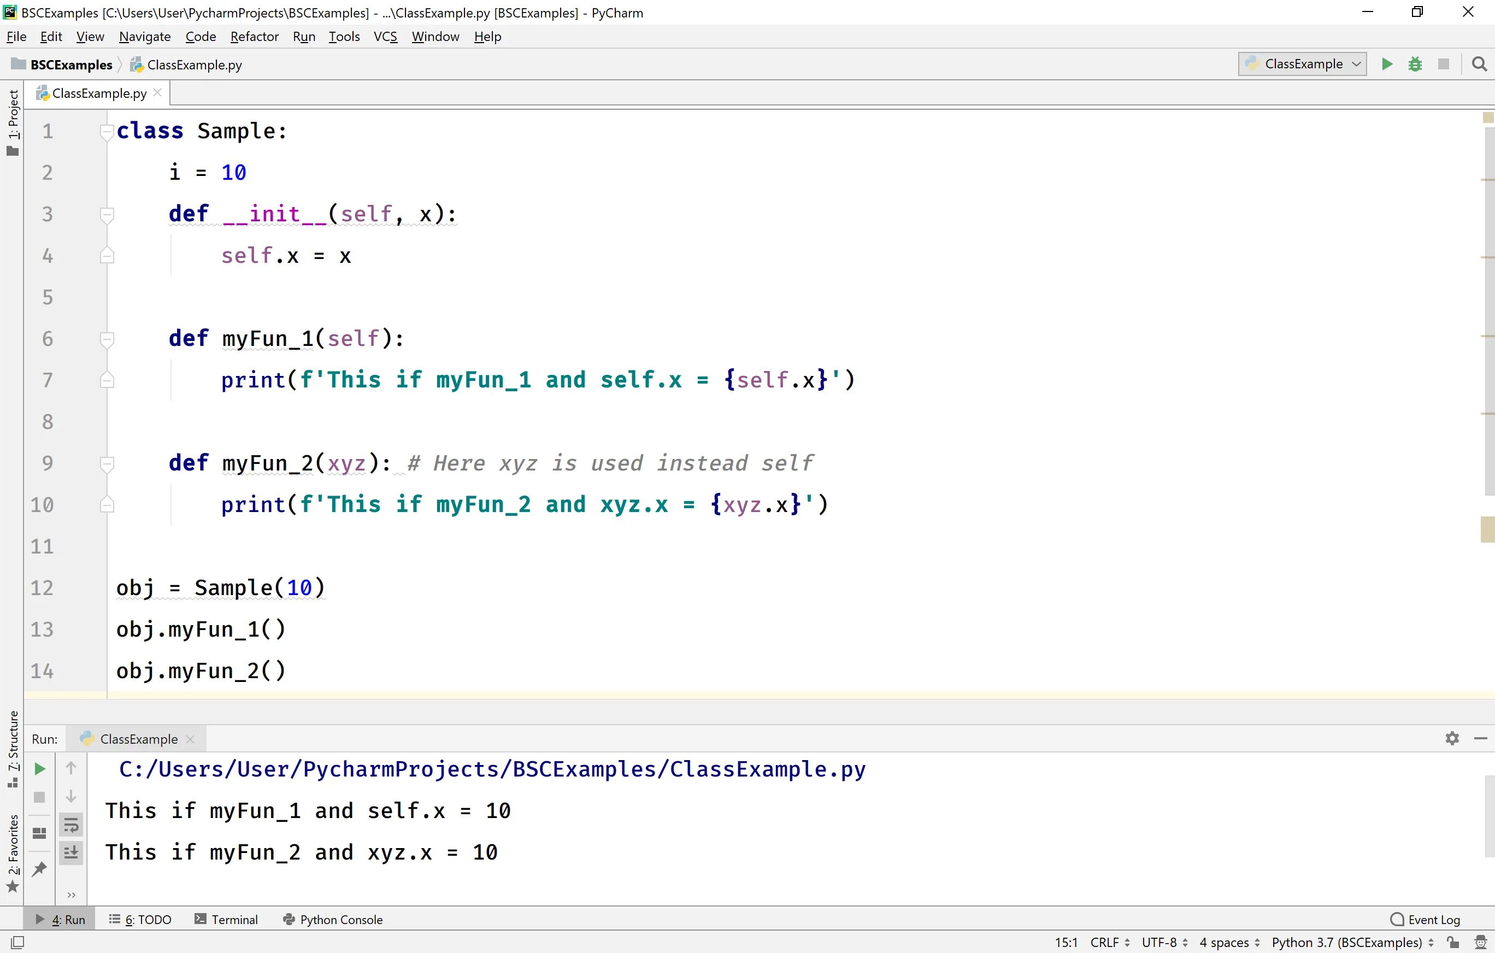Enable scroll to end in console output
Viewport: 1495px width, 953px height.
(72, 852)
